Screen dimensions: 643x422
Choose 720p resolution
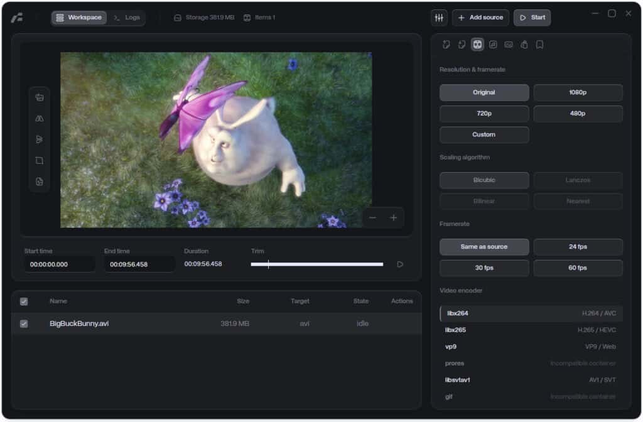(x=484, y=114)
